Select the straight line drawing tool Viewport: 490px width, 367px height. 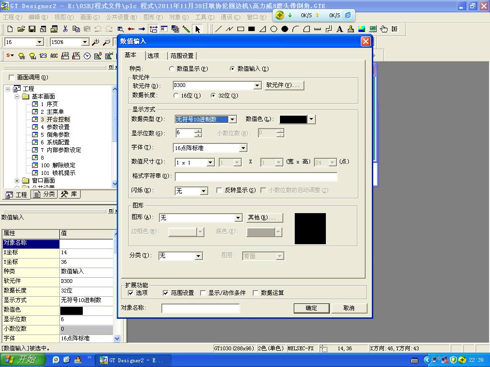click(219, 29)
